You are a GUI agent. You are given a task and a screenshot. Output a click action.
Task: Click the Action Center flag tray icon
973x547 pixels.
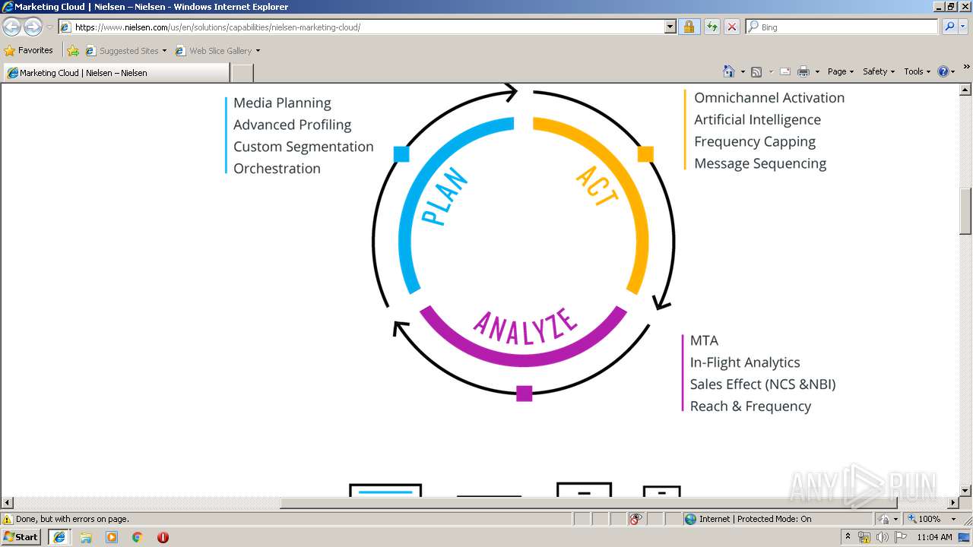[900, 537]
